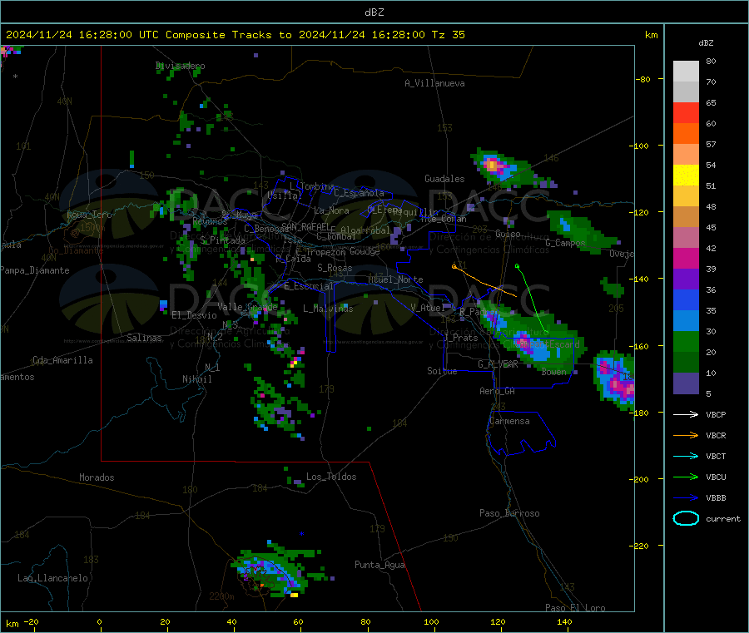The width and height of the screenshot is (749, 633).
Task: Click the 'Soitue' map label
Action: click(442, 371)
